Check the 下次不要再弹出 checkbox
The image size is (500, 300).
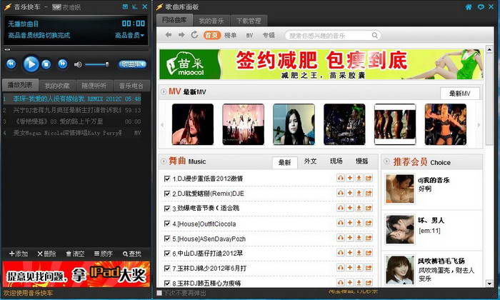[x=159, y=293]
